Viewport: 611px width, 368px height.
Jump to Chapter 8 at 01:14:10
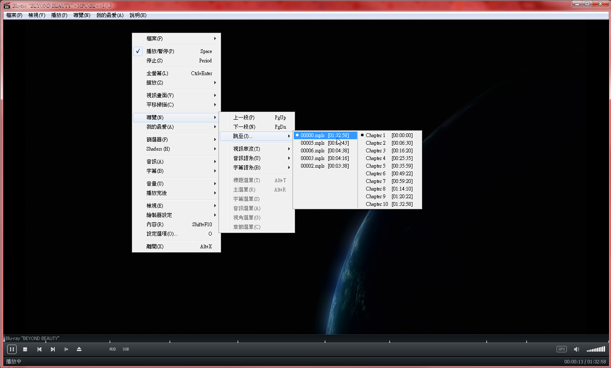coord(390,189)
